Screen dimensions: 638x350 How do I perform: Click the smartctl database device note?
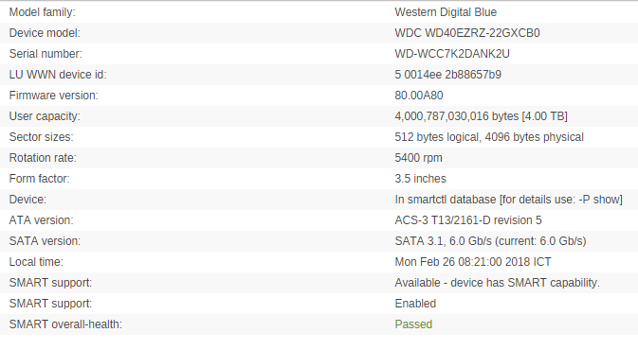click(509, 200)
